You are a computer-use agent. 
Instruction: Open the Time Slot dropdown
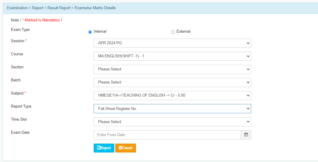(172, 122)
